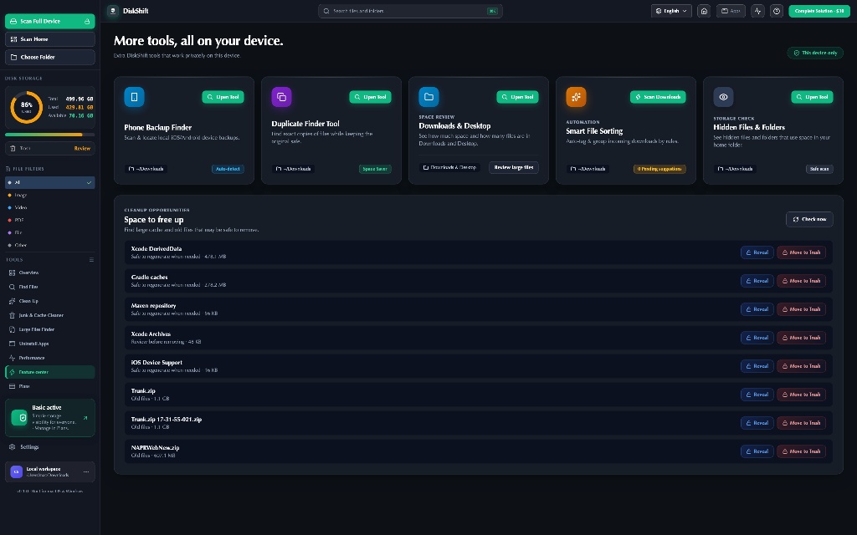Click the Basic active plan arrow icon
Screen dimensions: 857x535
85,418
